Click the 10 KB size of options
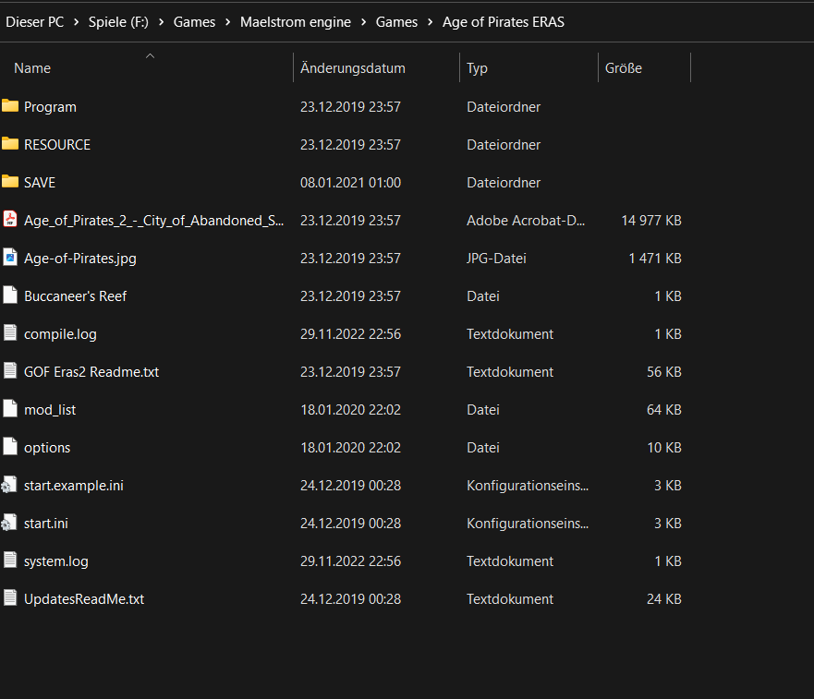This screenshot has height=699, width=814. pyautogui.click(x=664, y=448)
